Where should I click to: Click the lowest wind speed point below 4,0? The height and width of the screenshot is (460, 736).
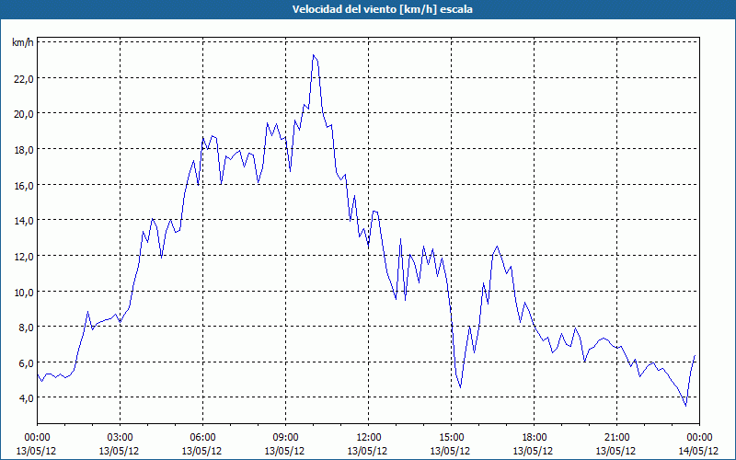(685, 406)
